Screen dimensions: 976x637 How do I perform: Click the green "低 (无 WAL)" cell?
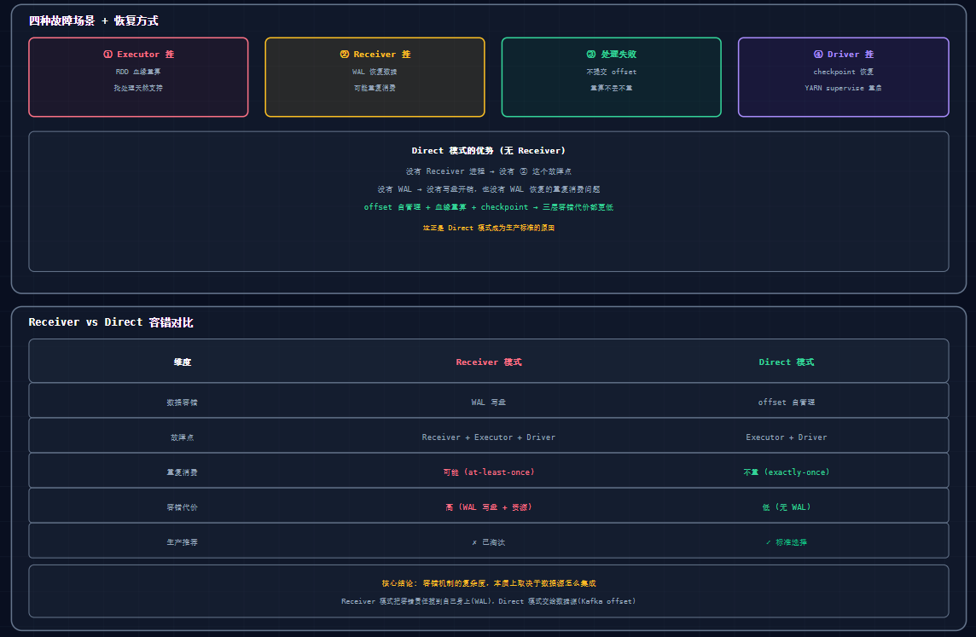[x=786, y=507]
